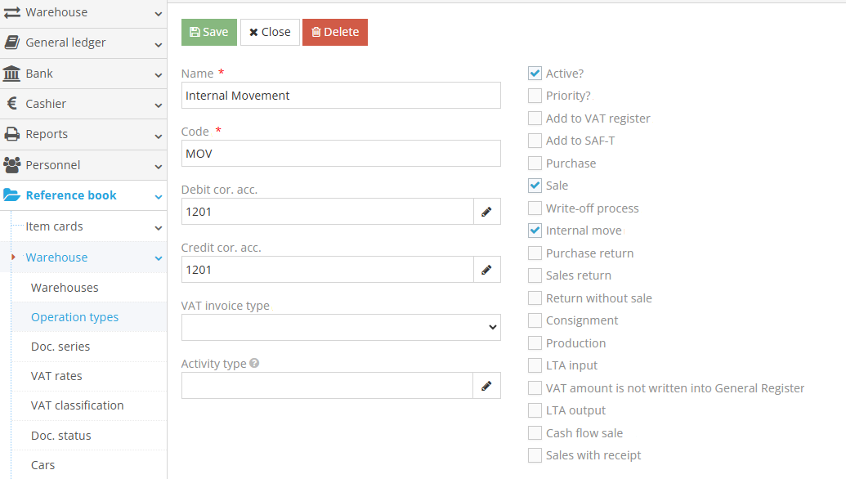The height and width of the screenshot is (479, 846).
Task: Select VAT rates menu item
Action: 56,376
